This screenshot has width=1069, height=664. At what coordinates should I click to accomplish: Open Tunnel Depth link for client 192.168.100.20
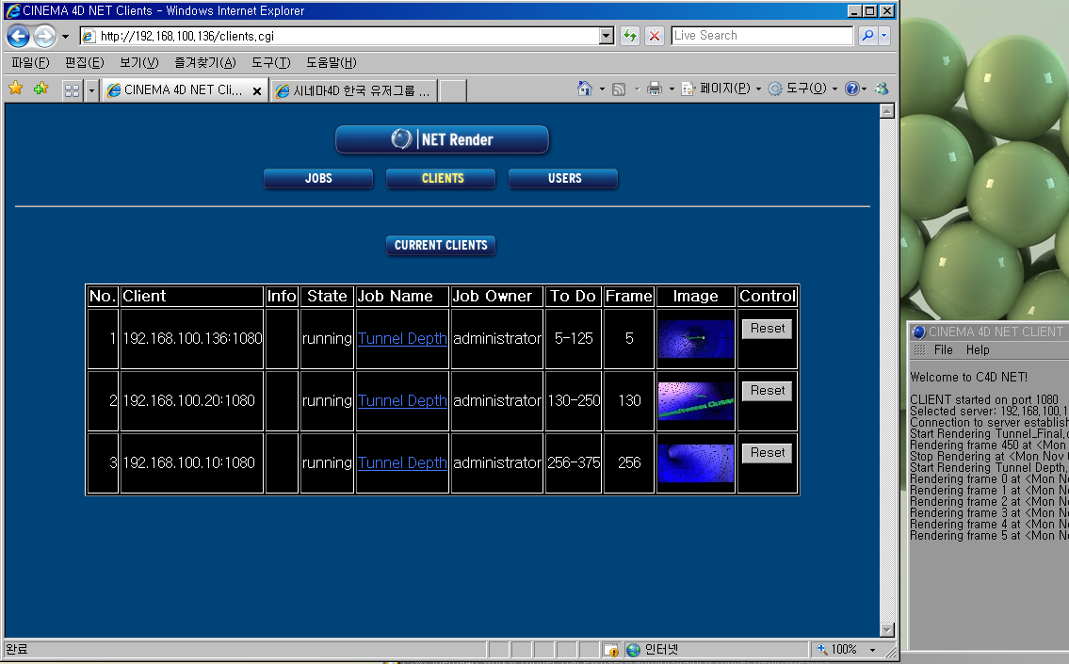pos(402,401)
